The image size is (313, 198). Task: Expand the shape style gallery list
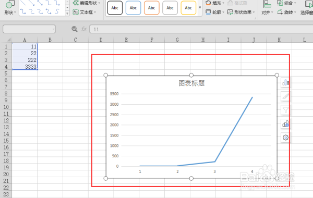pos(200,8)
